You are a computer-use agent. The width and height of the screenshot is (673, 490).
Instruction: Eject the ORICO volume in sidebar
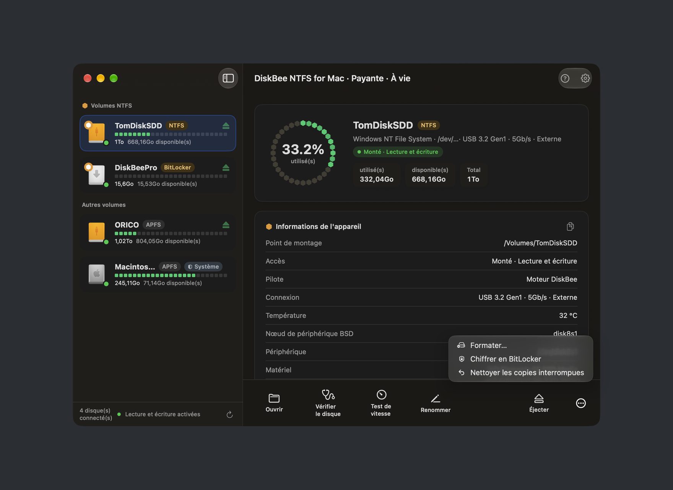[x=226, y=225]
